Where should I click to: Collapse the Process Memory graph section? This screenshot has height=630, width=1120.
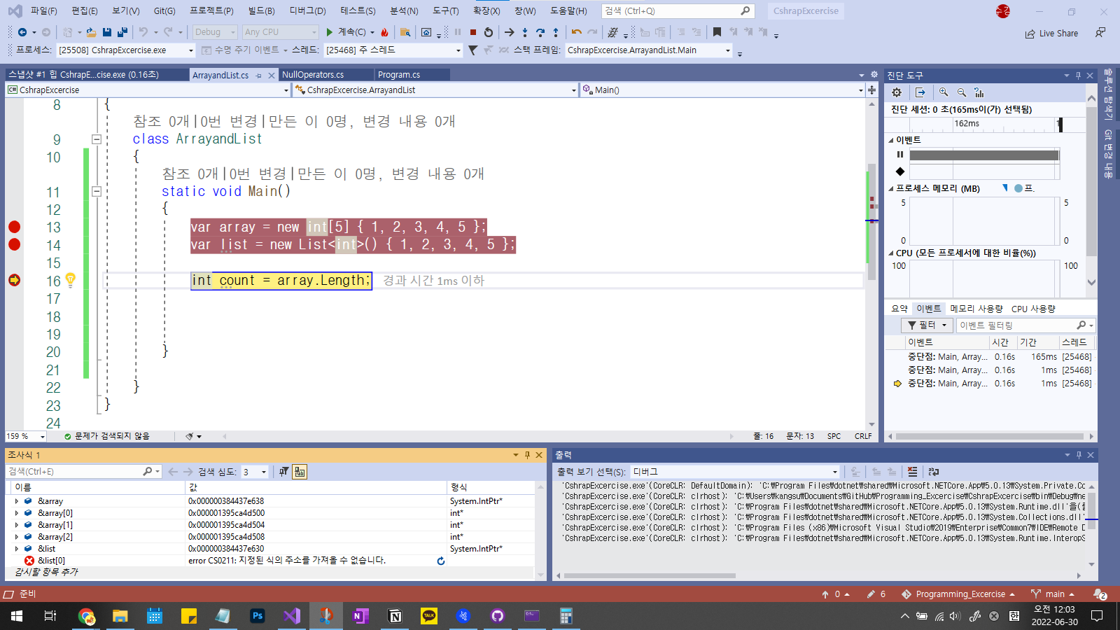[891, 188]
